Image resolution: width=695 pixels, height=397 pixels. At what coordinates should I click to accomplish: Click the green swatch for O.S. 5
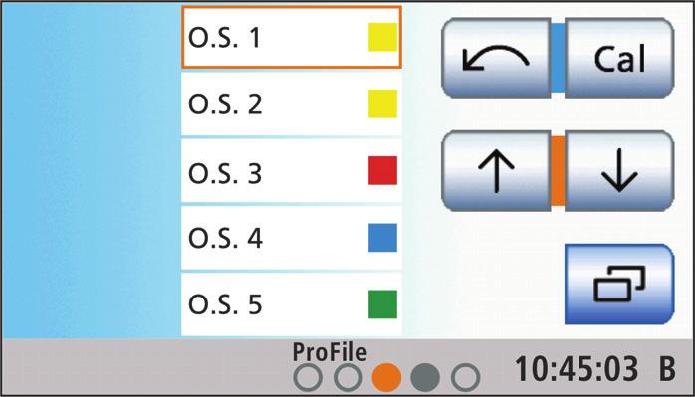[382, 304]
